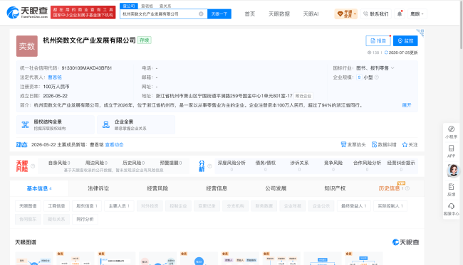This screenshot has width=463, height=265.
Task: Click the 监控 button
Action: pyautogui.click(x=405, y=40)
